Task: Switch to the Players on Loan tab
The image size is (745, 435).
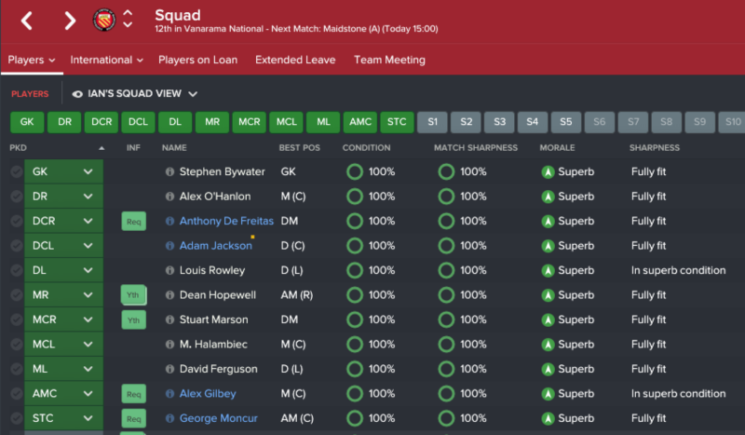Action: 197,60
